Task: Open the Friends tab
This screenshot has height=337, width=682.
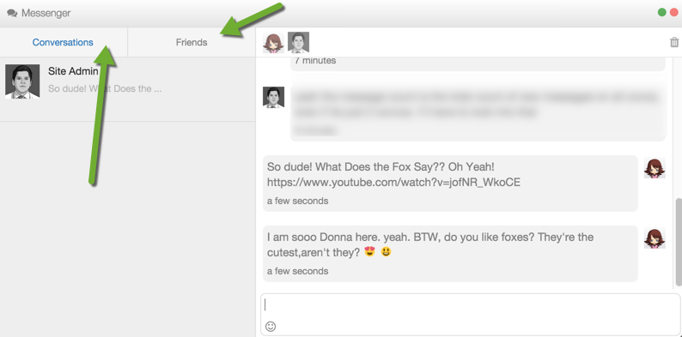Action: tap(192, 43)
